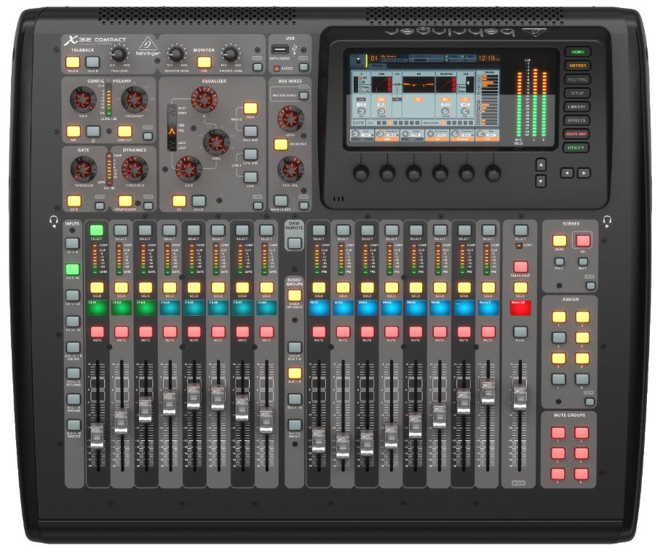Open the MUTE GRP screen
The image size is (663, 553).
click(576, 134)
